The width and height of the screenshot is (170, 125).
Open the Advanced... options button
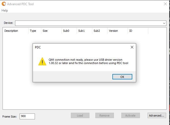[x=157, y=116]
